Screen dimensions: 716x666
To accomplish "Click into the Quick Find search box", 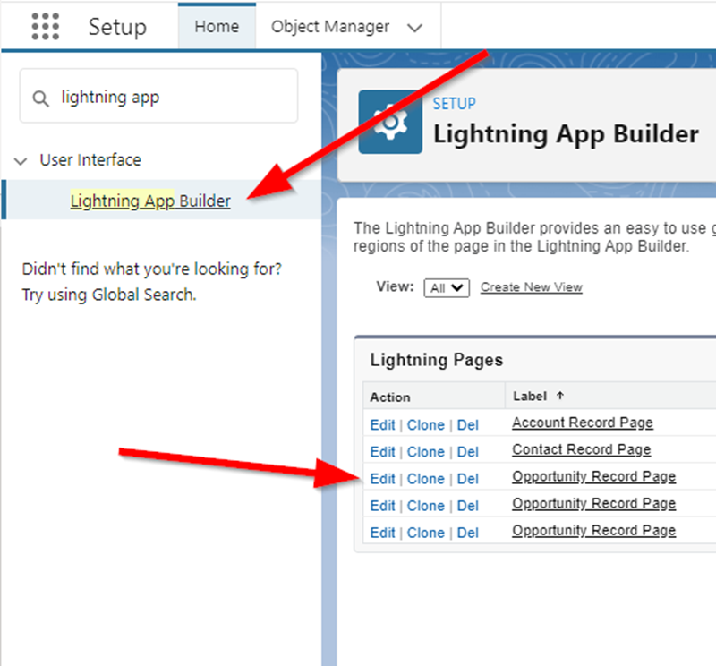I will pos(158,96).
